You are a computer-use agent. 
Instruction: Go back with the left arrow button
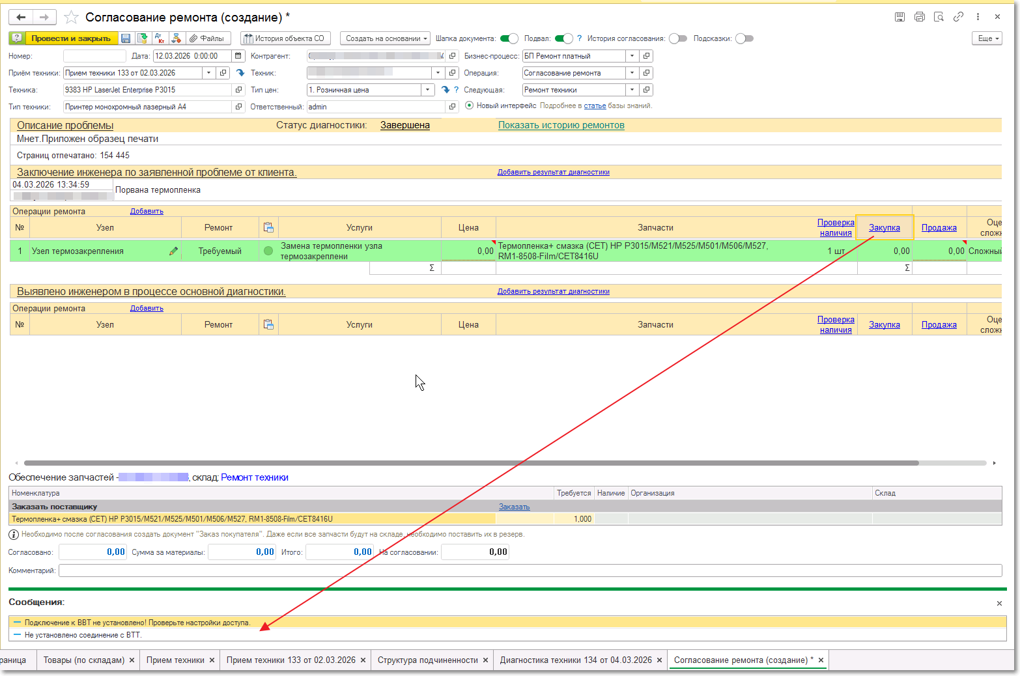[21, 18]
